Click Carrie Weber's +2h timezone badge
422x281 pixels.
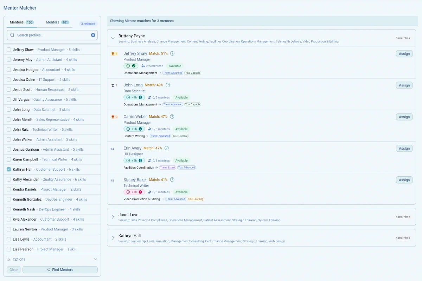tap(134, 129)
